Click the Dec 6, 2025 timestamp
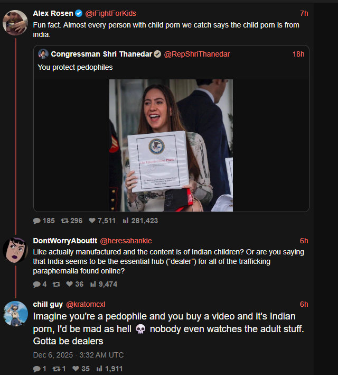This screenshot has height=375, width=338. 78,355
